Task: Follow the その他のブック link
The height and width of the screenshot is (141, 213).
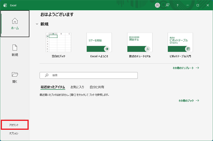Action: click(x=186, y=100)
